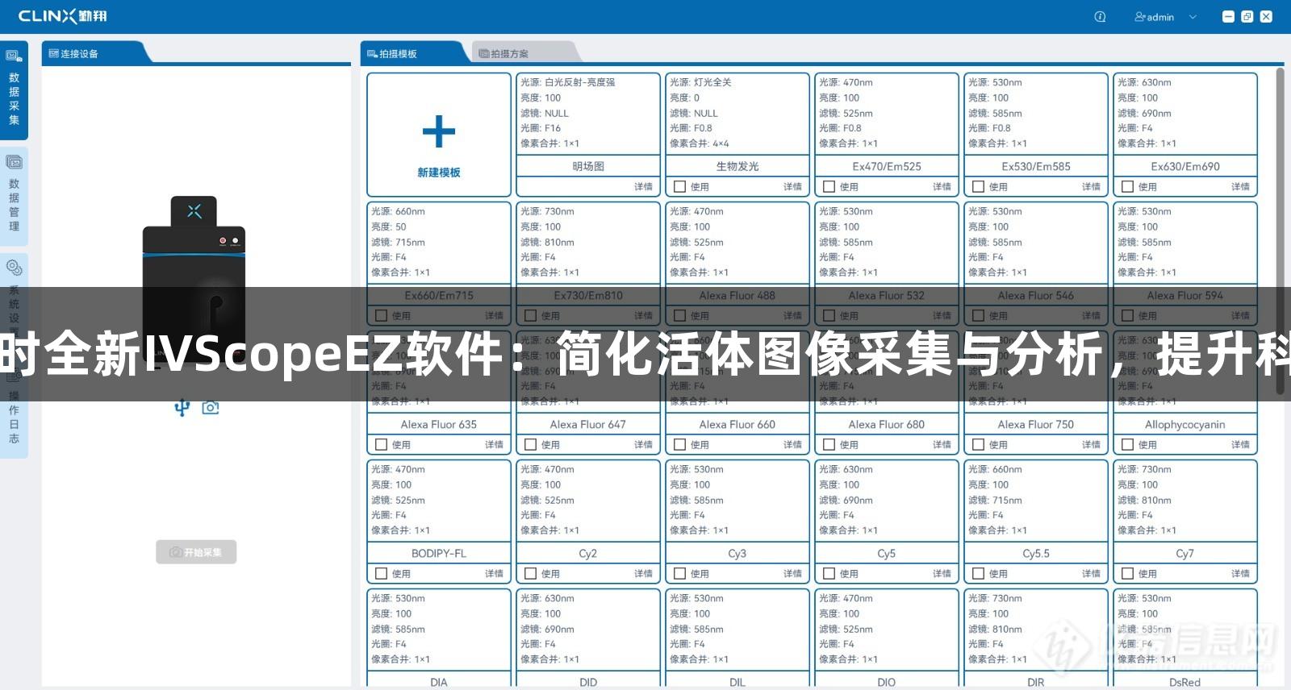Click the DIA template title

tap(439, 682)
